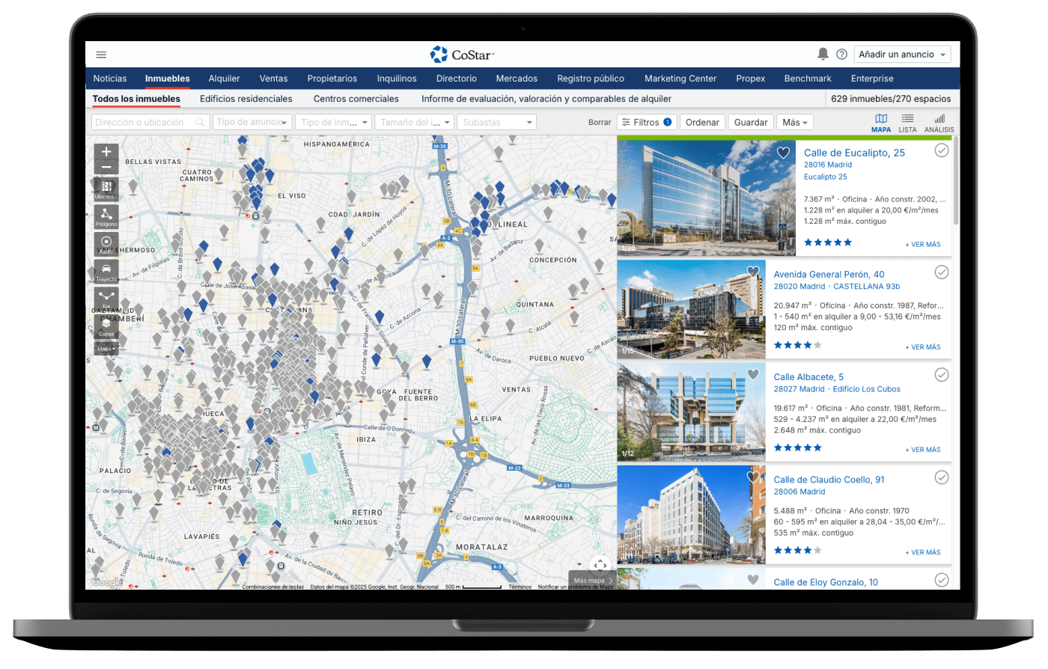Switch to the Análisis view icon
Screen dimensions: 1048x669
click(x=939, y=122)
